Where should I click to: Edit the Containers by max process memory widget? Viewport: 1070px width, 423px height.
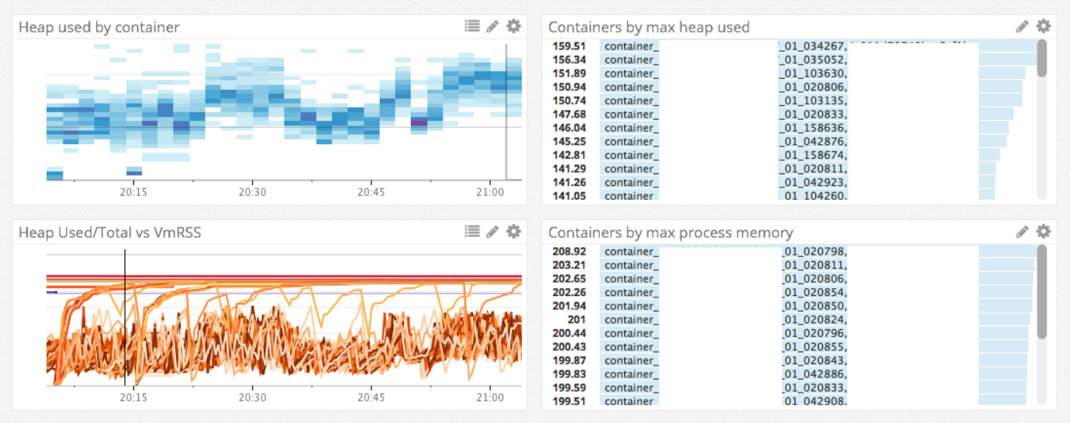1023,231
